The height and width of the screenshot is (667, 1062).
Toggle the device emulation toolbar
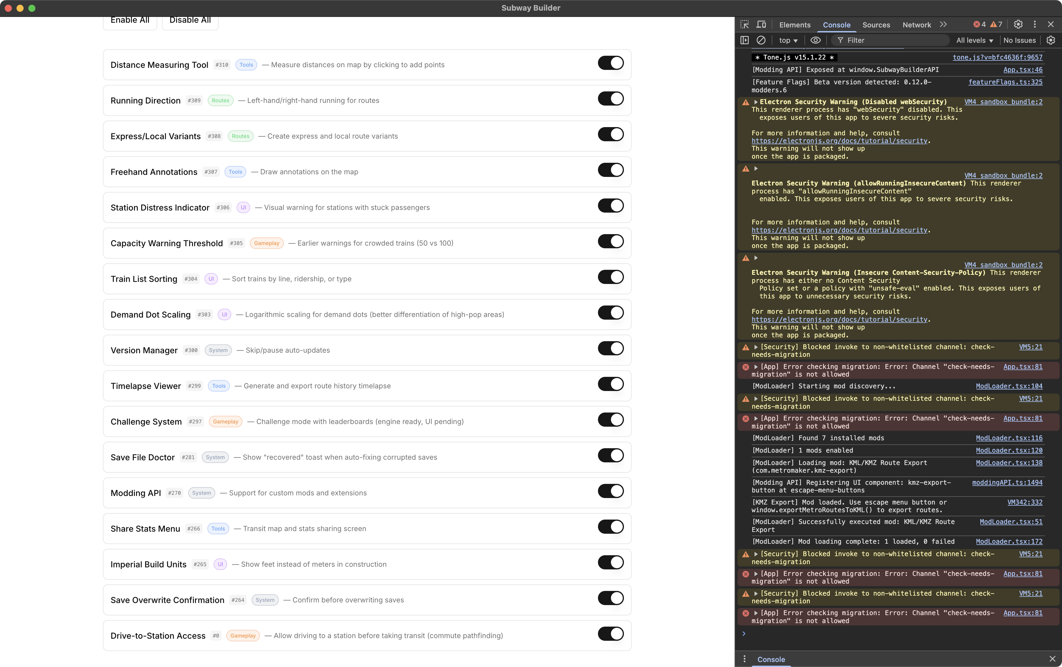(762, 25)
